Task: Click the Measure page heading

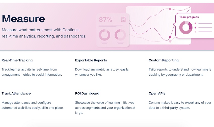Action: (x=23, y=19)
